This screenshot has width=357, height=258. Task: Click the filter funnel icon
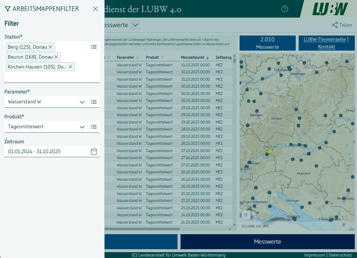(7, 9)
